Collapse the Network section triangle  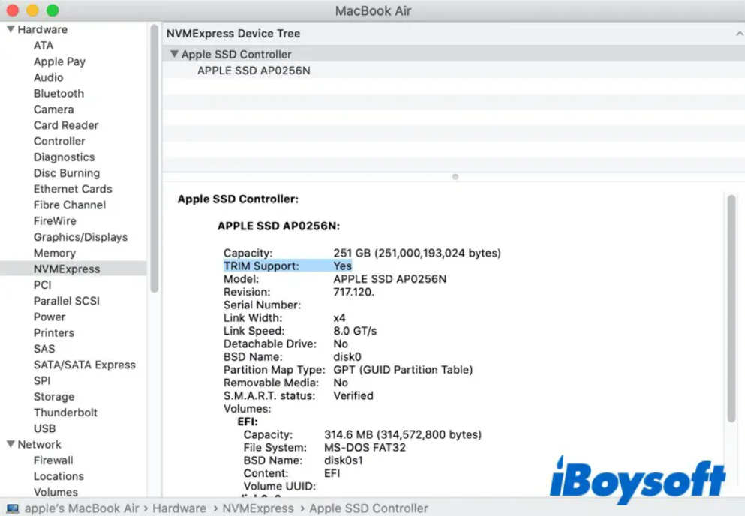(x=11, y=444)
